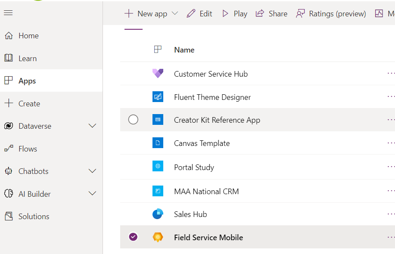Image resolution: width=395 pixels, height=254 pixels.
Task: Click the Chatbots robot icon
Action: pos(9,171)
